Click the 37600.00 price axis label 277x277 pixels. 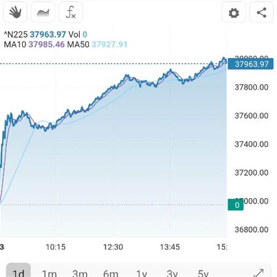(252, 116)
